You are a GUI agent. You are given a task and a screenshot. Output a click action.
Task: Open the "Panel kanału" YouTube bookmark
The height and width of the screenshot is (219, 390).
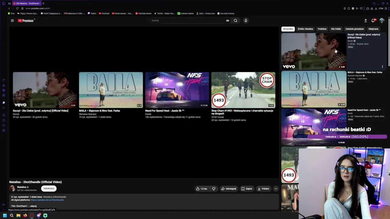click(122, 13)
